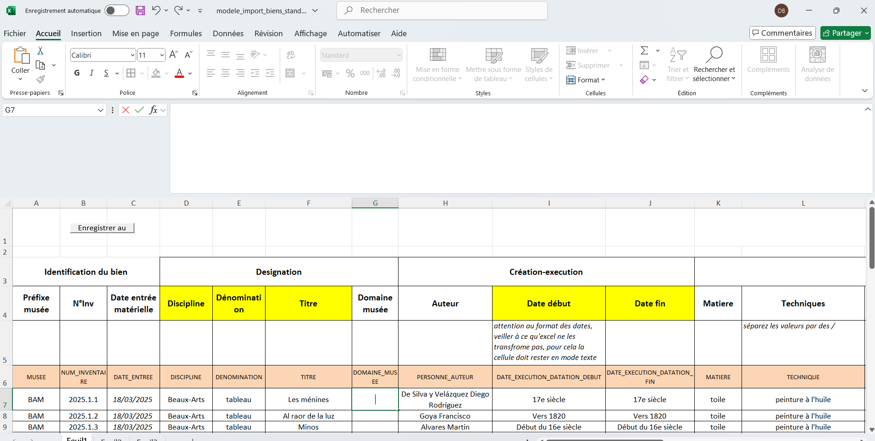Click the Enregistrer au button
Viewport: 875px width, 441px height.
102,228
